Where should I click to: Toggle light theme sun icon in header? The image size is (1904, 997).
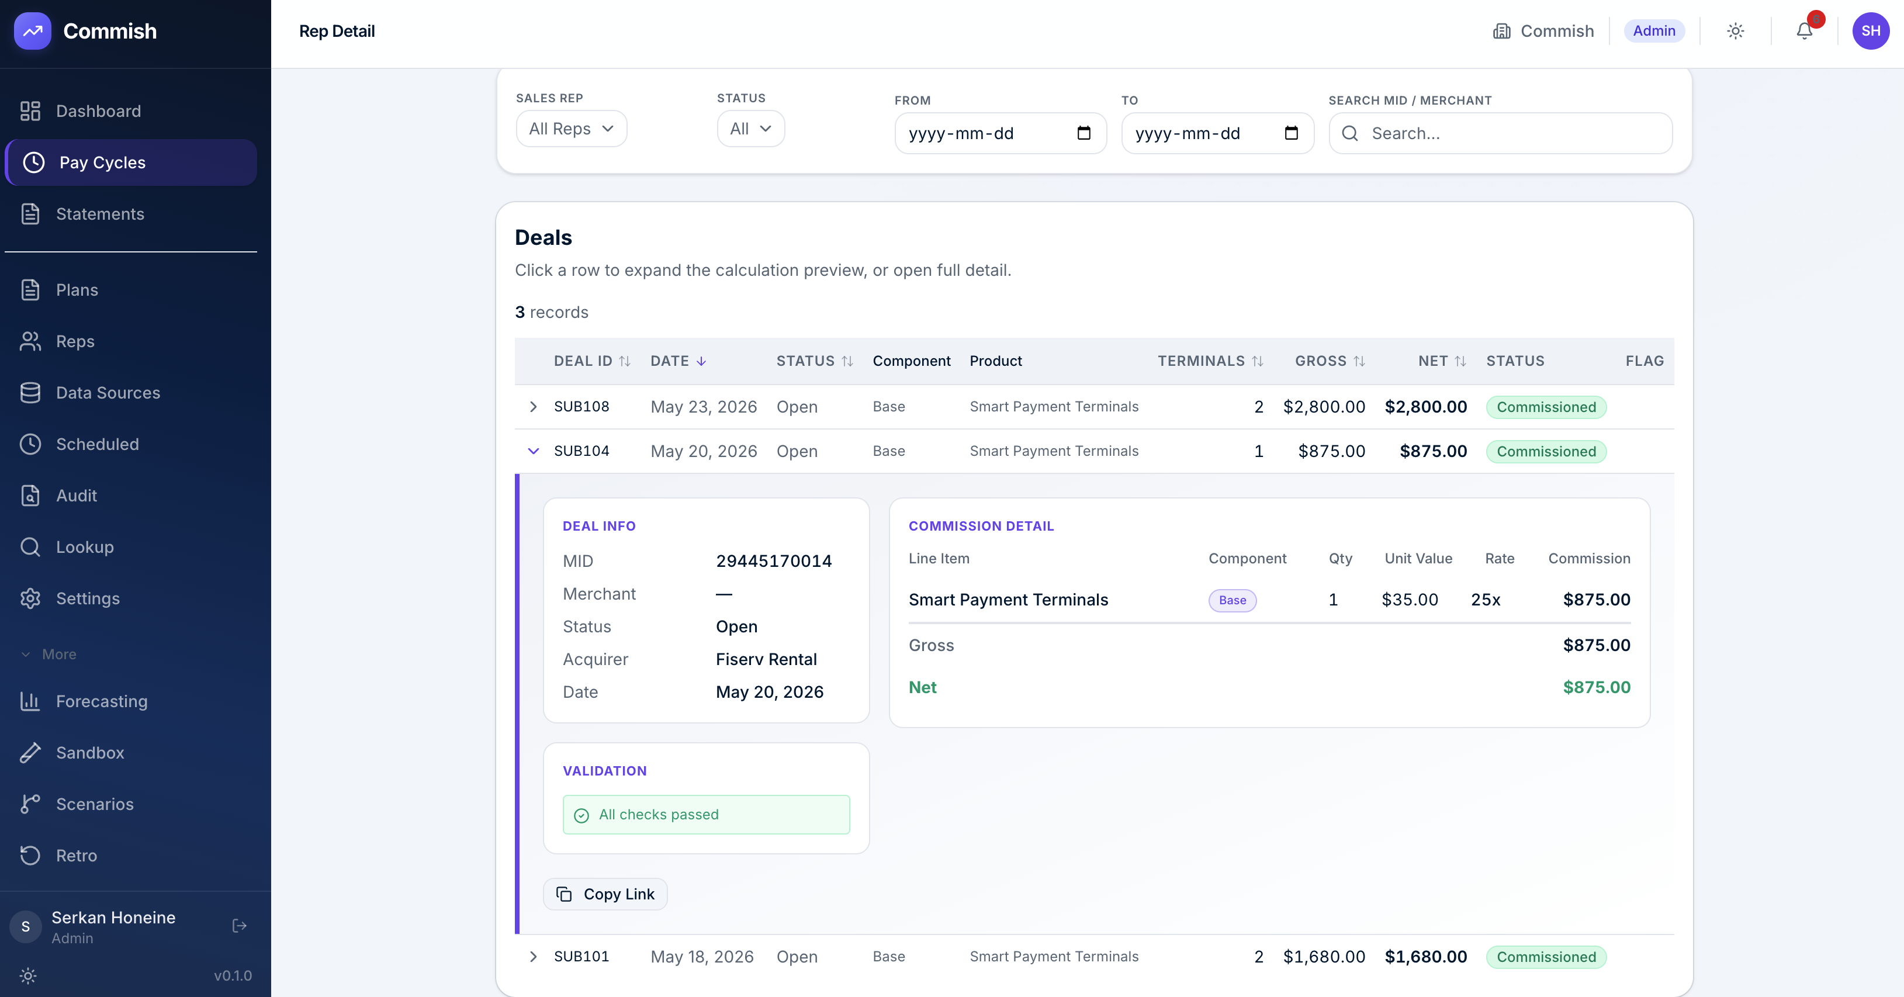(x=1735, y=31)
